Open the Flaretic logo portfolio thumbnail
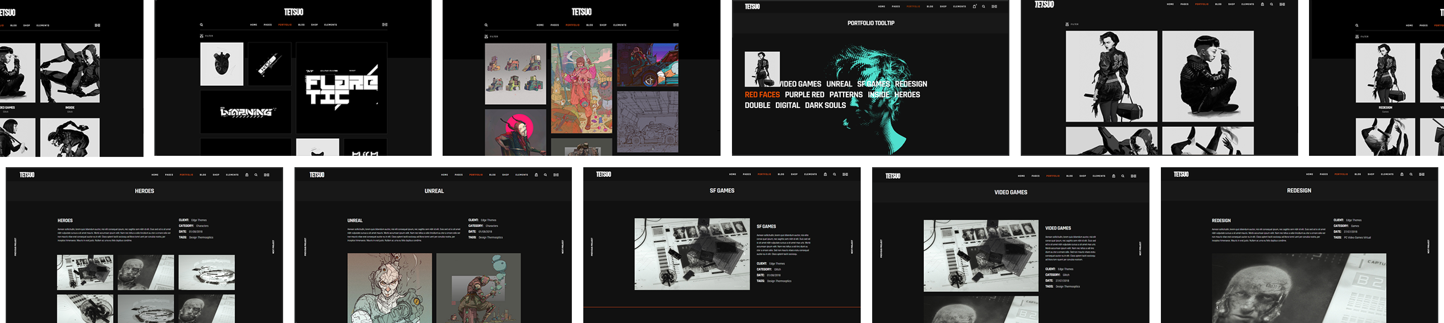Screen dimensions: 1444x323 [341, 88]
